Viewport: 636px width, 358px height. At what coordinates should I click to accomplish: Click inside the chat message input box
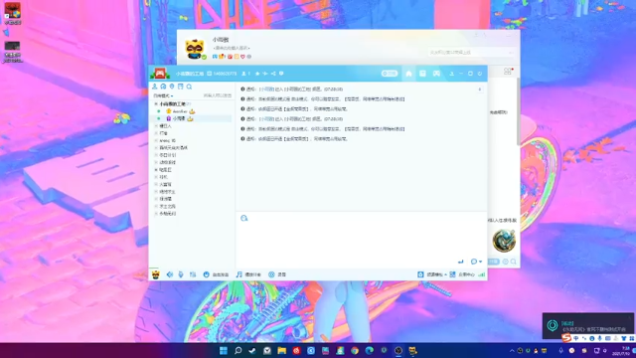pos(361,240)
